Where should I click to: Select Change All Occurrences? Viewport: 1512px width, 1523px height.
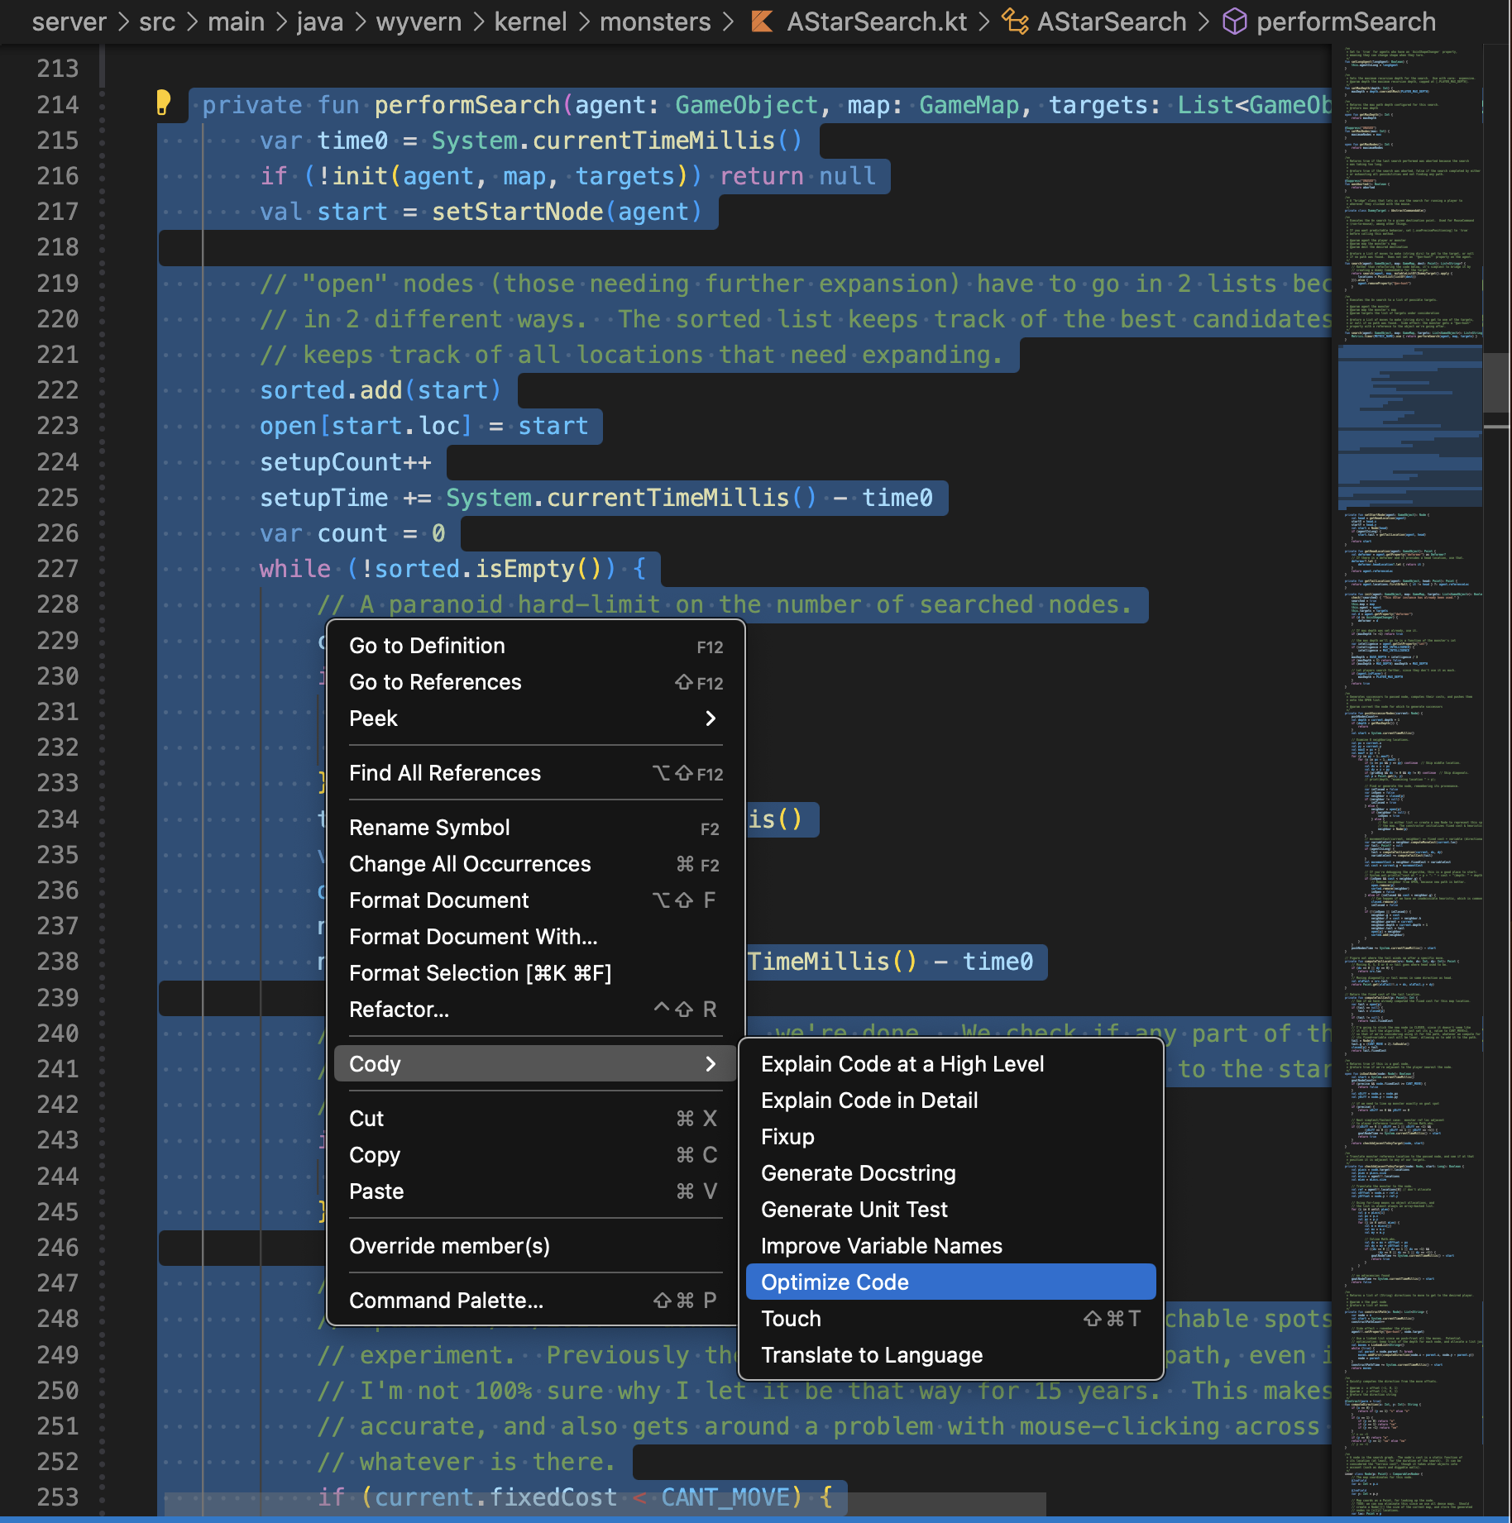click(535, 864)
